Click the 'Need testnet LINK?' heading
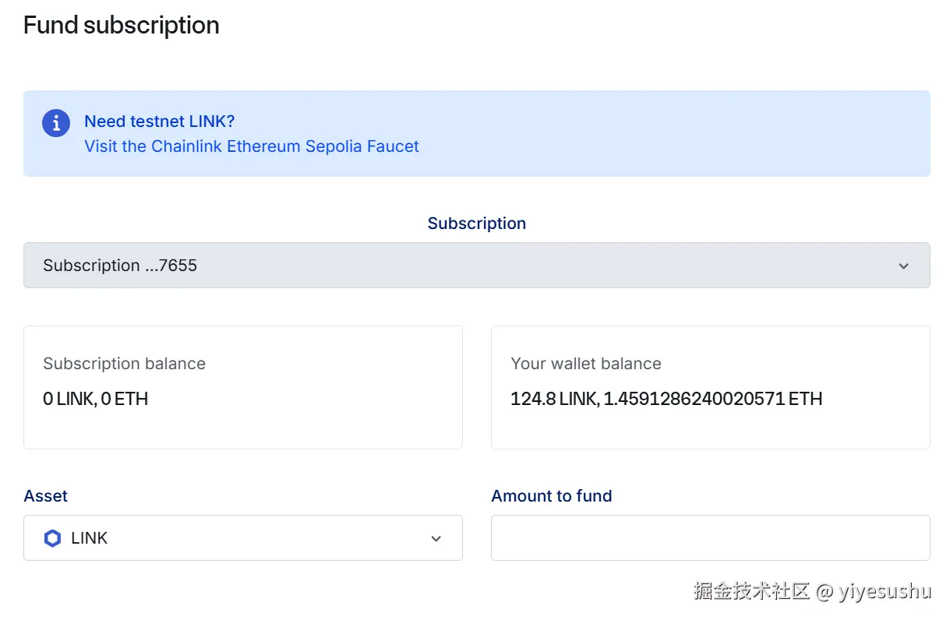Viewport: 950px width, 620px height. [159, 122]
